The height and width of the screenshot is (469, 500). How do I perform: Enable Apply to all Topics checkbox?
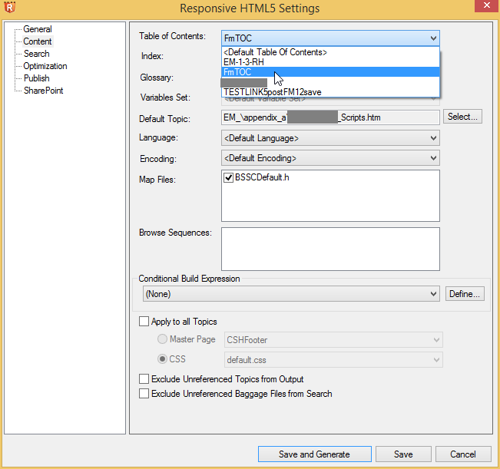pos(144,321)
